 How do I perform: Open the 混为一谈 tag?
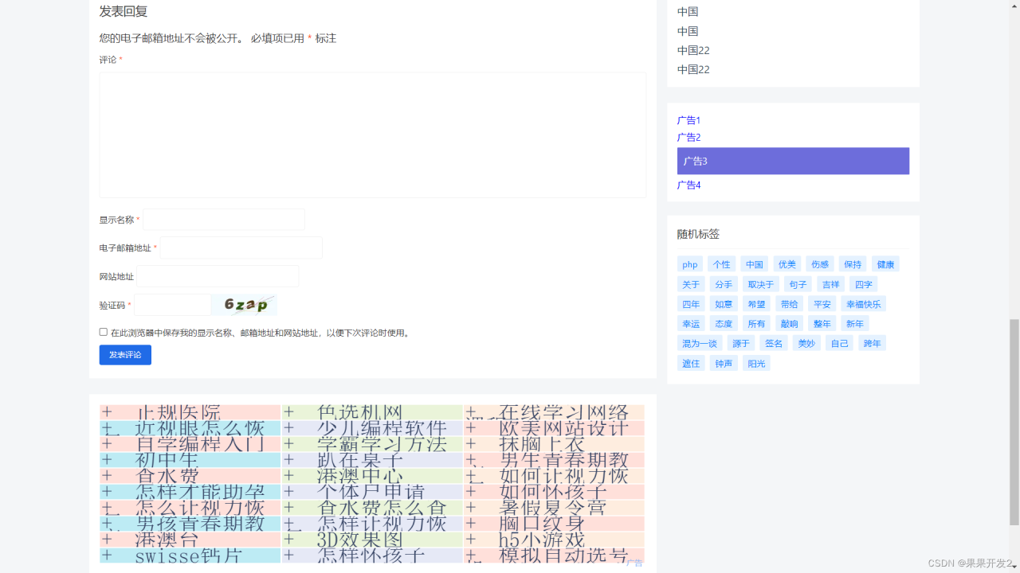699,342
